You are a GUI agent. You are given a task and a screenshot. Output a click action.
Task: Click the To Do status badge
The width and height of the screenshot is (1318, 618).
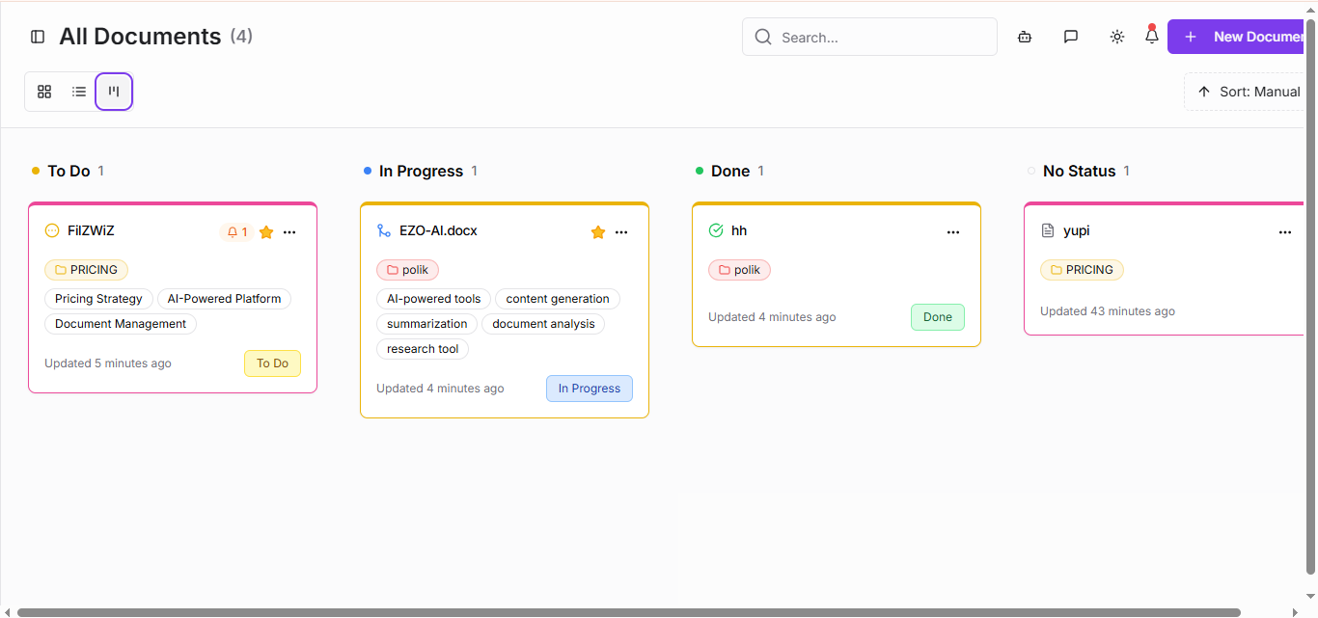[x=272, y=363]
